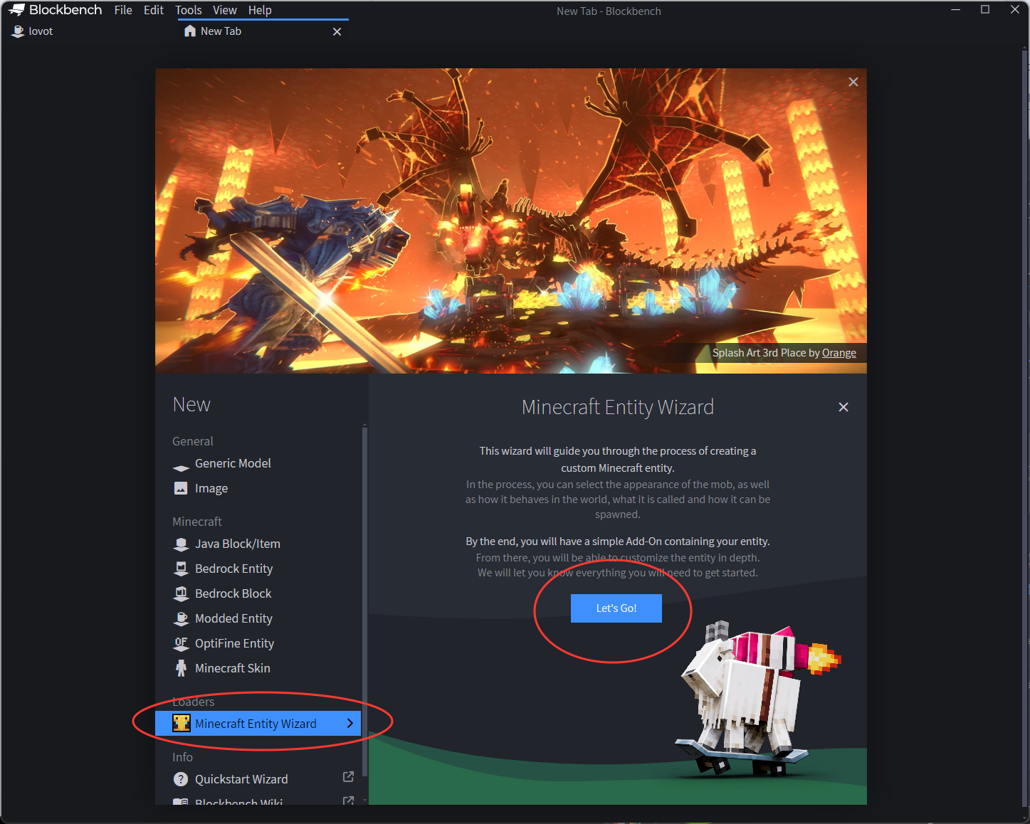Select Minecraft Skin format
This screenshot has height=824, width=1030.
[258, 668]
